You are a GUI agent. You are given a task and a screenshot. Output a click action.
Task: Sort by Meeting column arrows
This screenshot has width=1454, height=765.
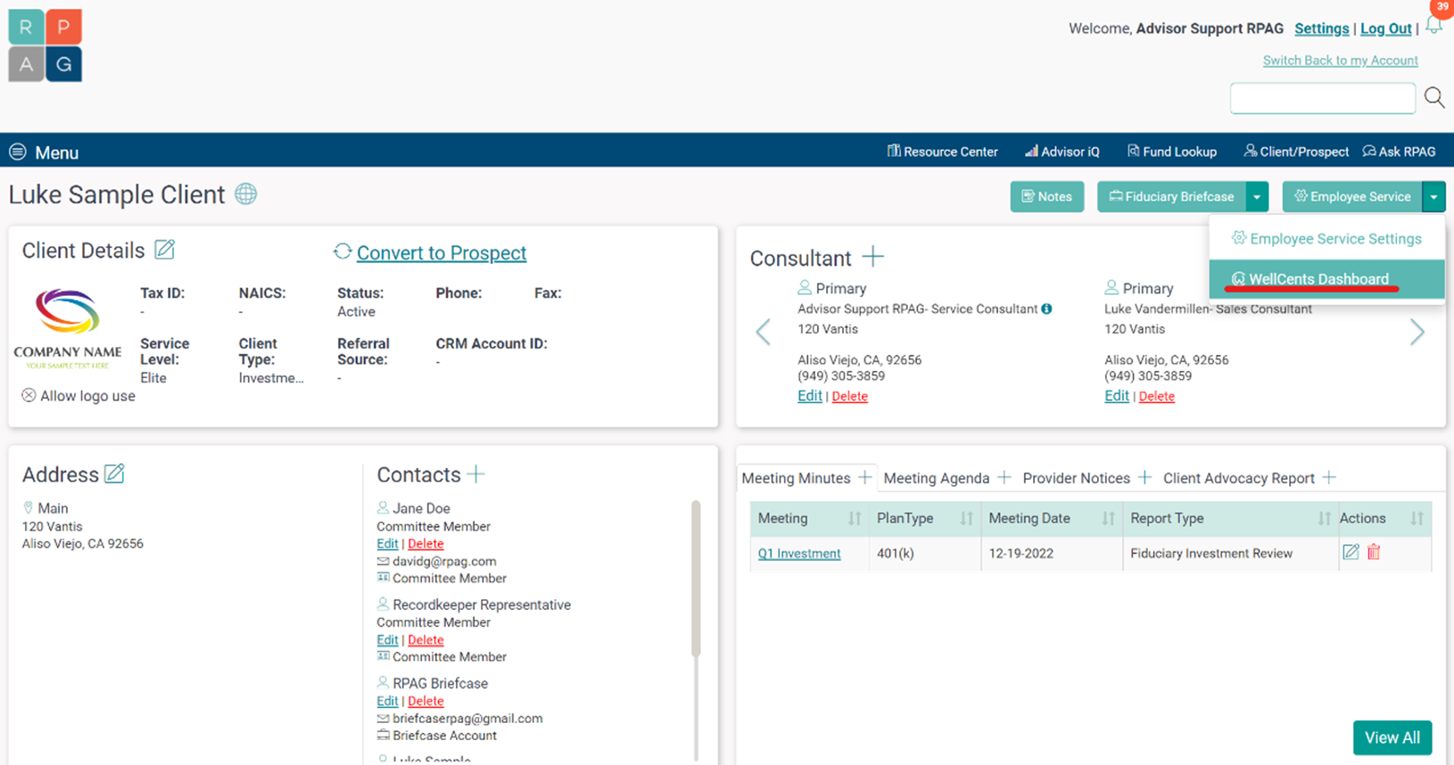coord(855,518)
